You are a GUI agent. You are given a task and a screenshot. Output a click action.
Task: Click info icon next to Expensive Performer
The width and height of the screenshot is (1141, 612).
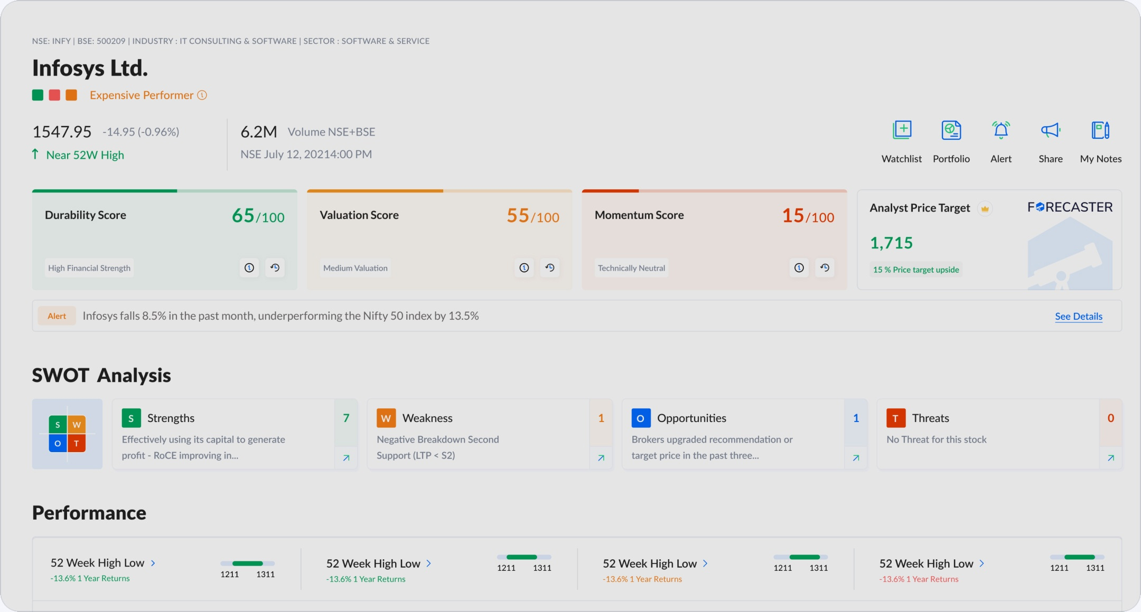pyautogui.click(x=202, y=95)
